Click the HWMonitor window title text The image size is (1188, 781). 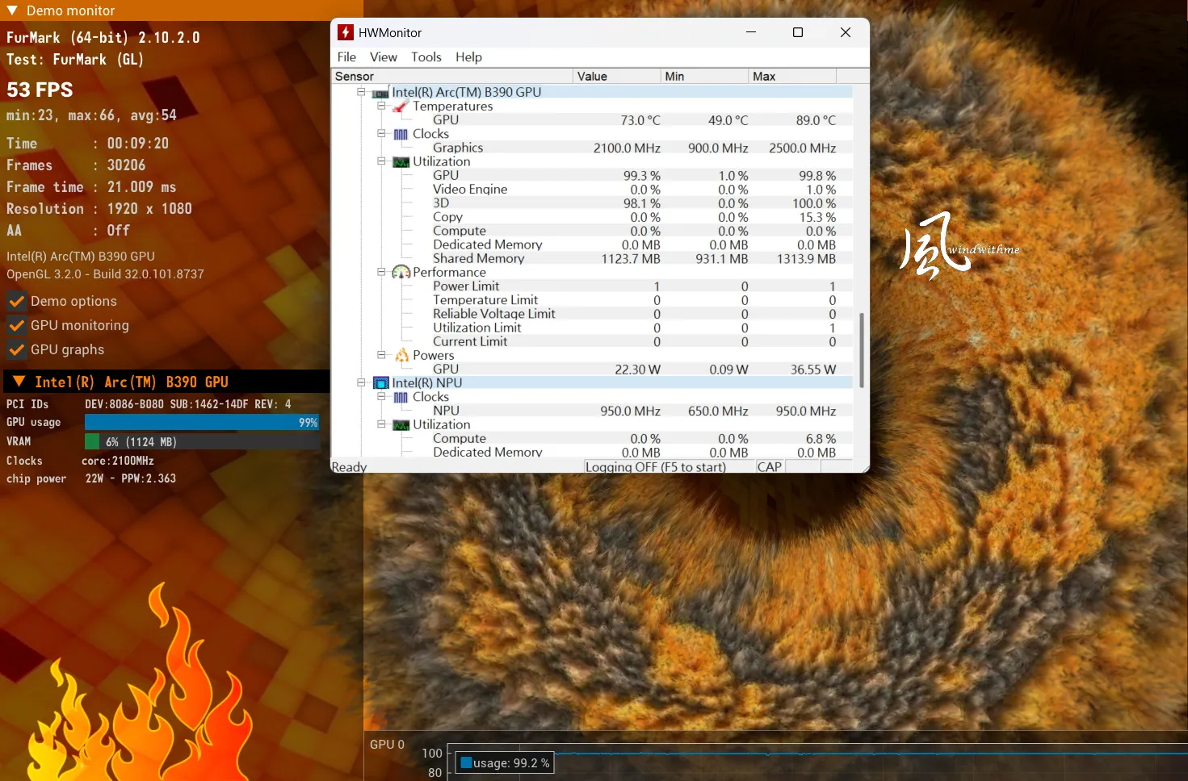390,33
